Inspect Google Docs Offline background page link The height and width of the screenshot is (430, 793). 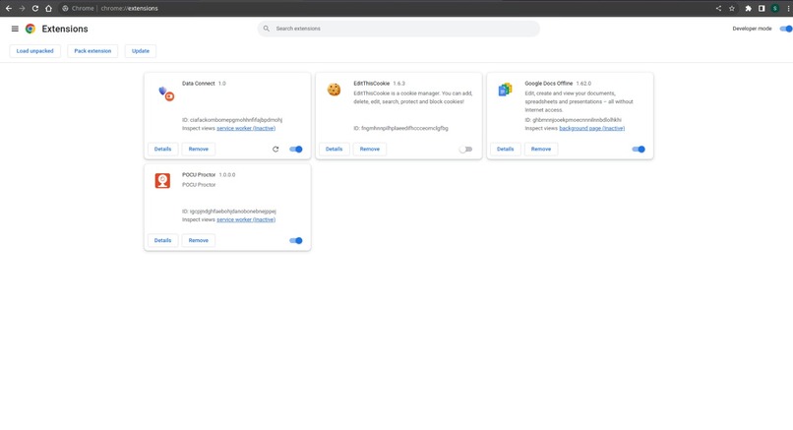click(x=591, y=129)
